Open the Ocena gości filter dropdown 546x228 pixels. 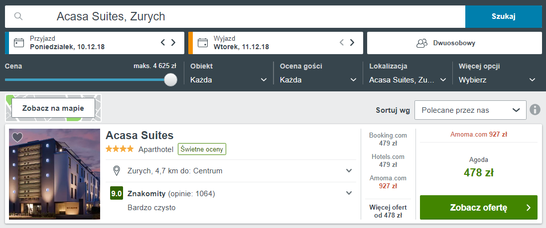point(318,79)
